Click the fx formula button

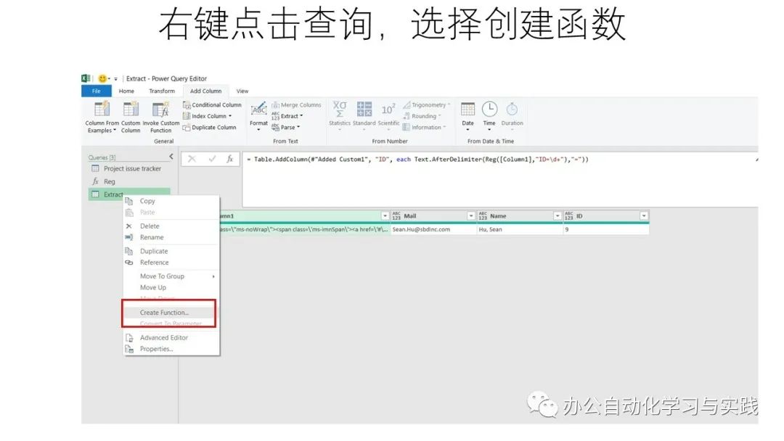[230, 159]
